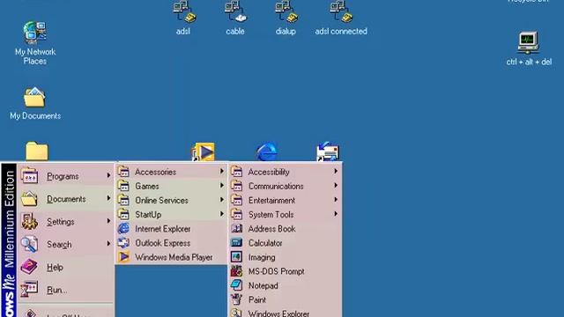
Task: Click the Paint text label
Action: (x=256, y=300)
